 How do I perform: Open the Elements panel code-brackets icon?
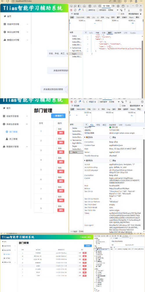coord(95,6)
